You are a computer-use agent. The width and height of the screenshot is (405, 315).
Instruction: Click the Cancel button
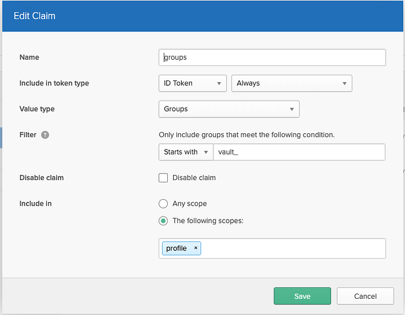coord(365,296)
